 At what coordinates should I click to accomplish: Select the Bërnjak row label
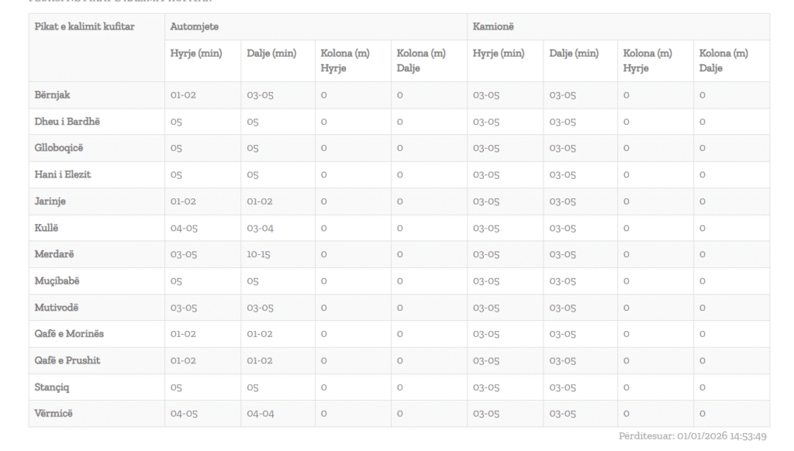pos(53,95)
